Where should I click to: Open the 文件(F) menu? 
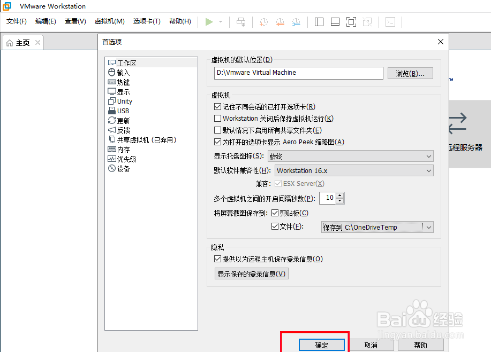coord(17,21)
